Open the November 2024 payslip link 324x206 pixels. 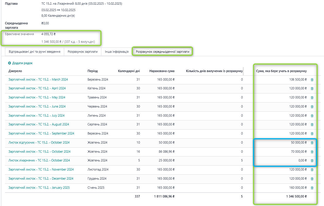click(41, 170)
